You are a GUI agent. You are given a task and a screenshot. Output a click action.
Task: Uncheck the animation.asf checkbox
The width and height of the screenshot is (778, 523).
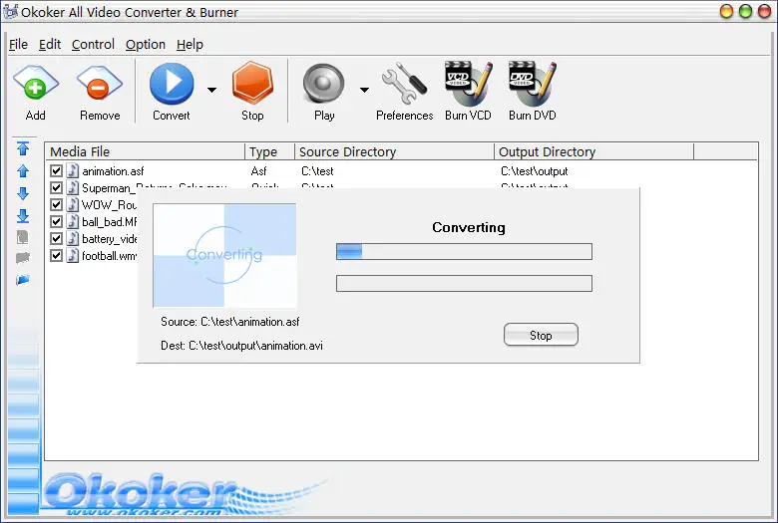[56, 171]
